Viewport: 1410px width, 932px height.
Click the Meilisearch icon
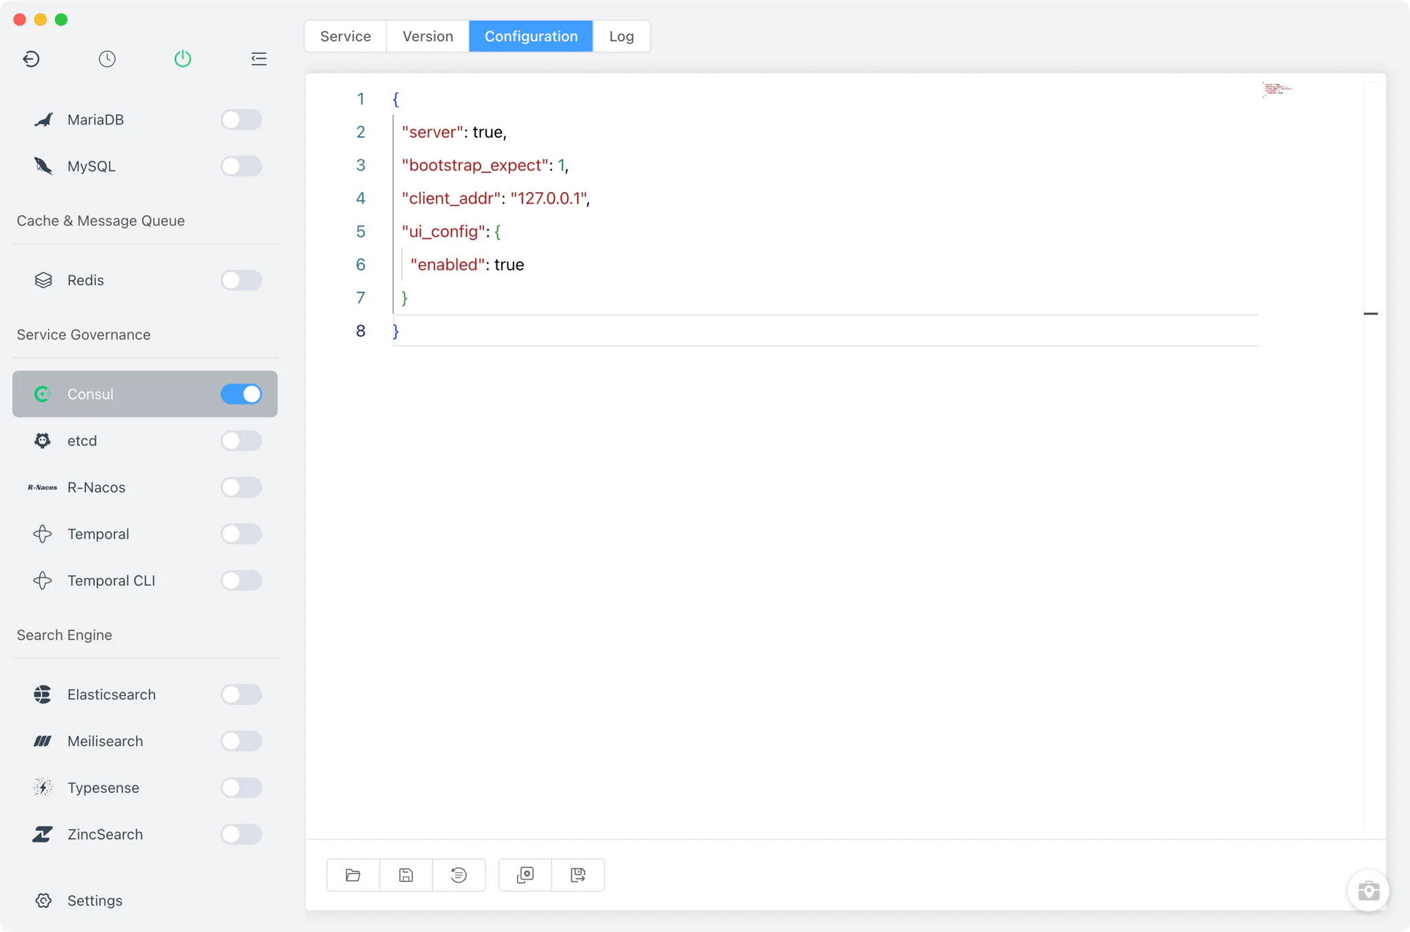[x=43, y=741]
